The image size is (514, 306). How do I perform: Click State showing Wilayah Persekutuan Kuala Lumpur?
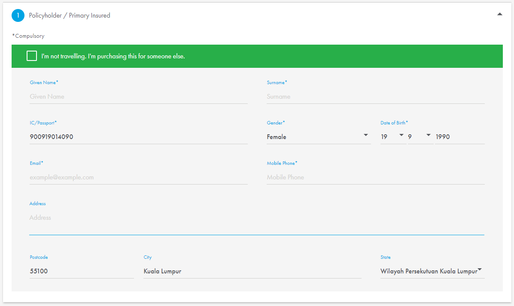(x=429, y=271)
